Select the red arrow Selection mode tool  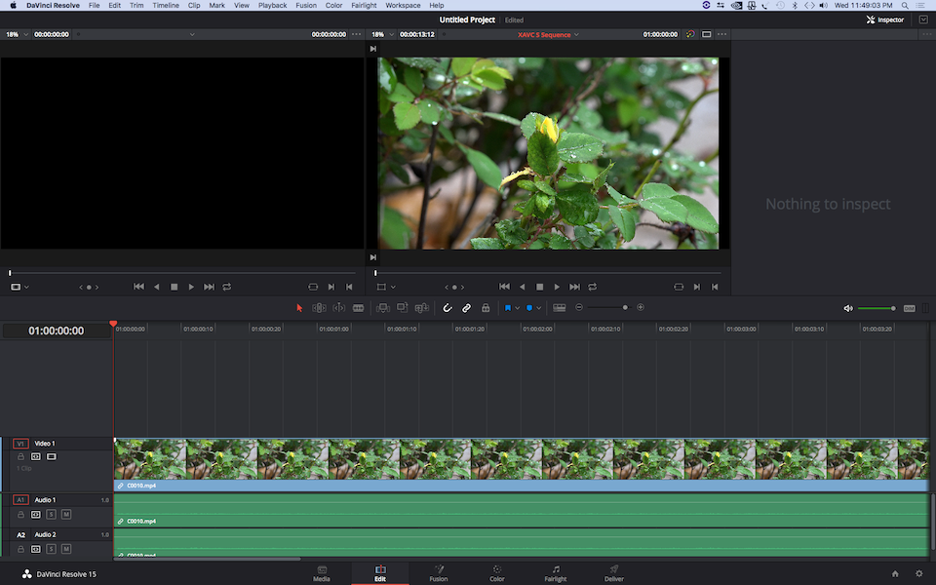(x=299, y=308)
